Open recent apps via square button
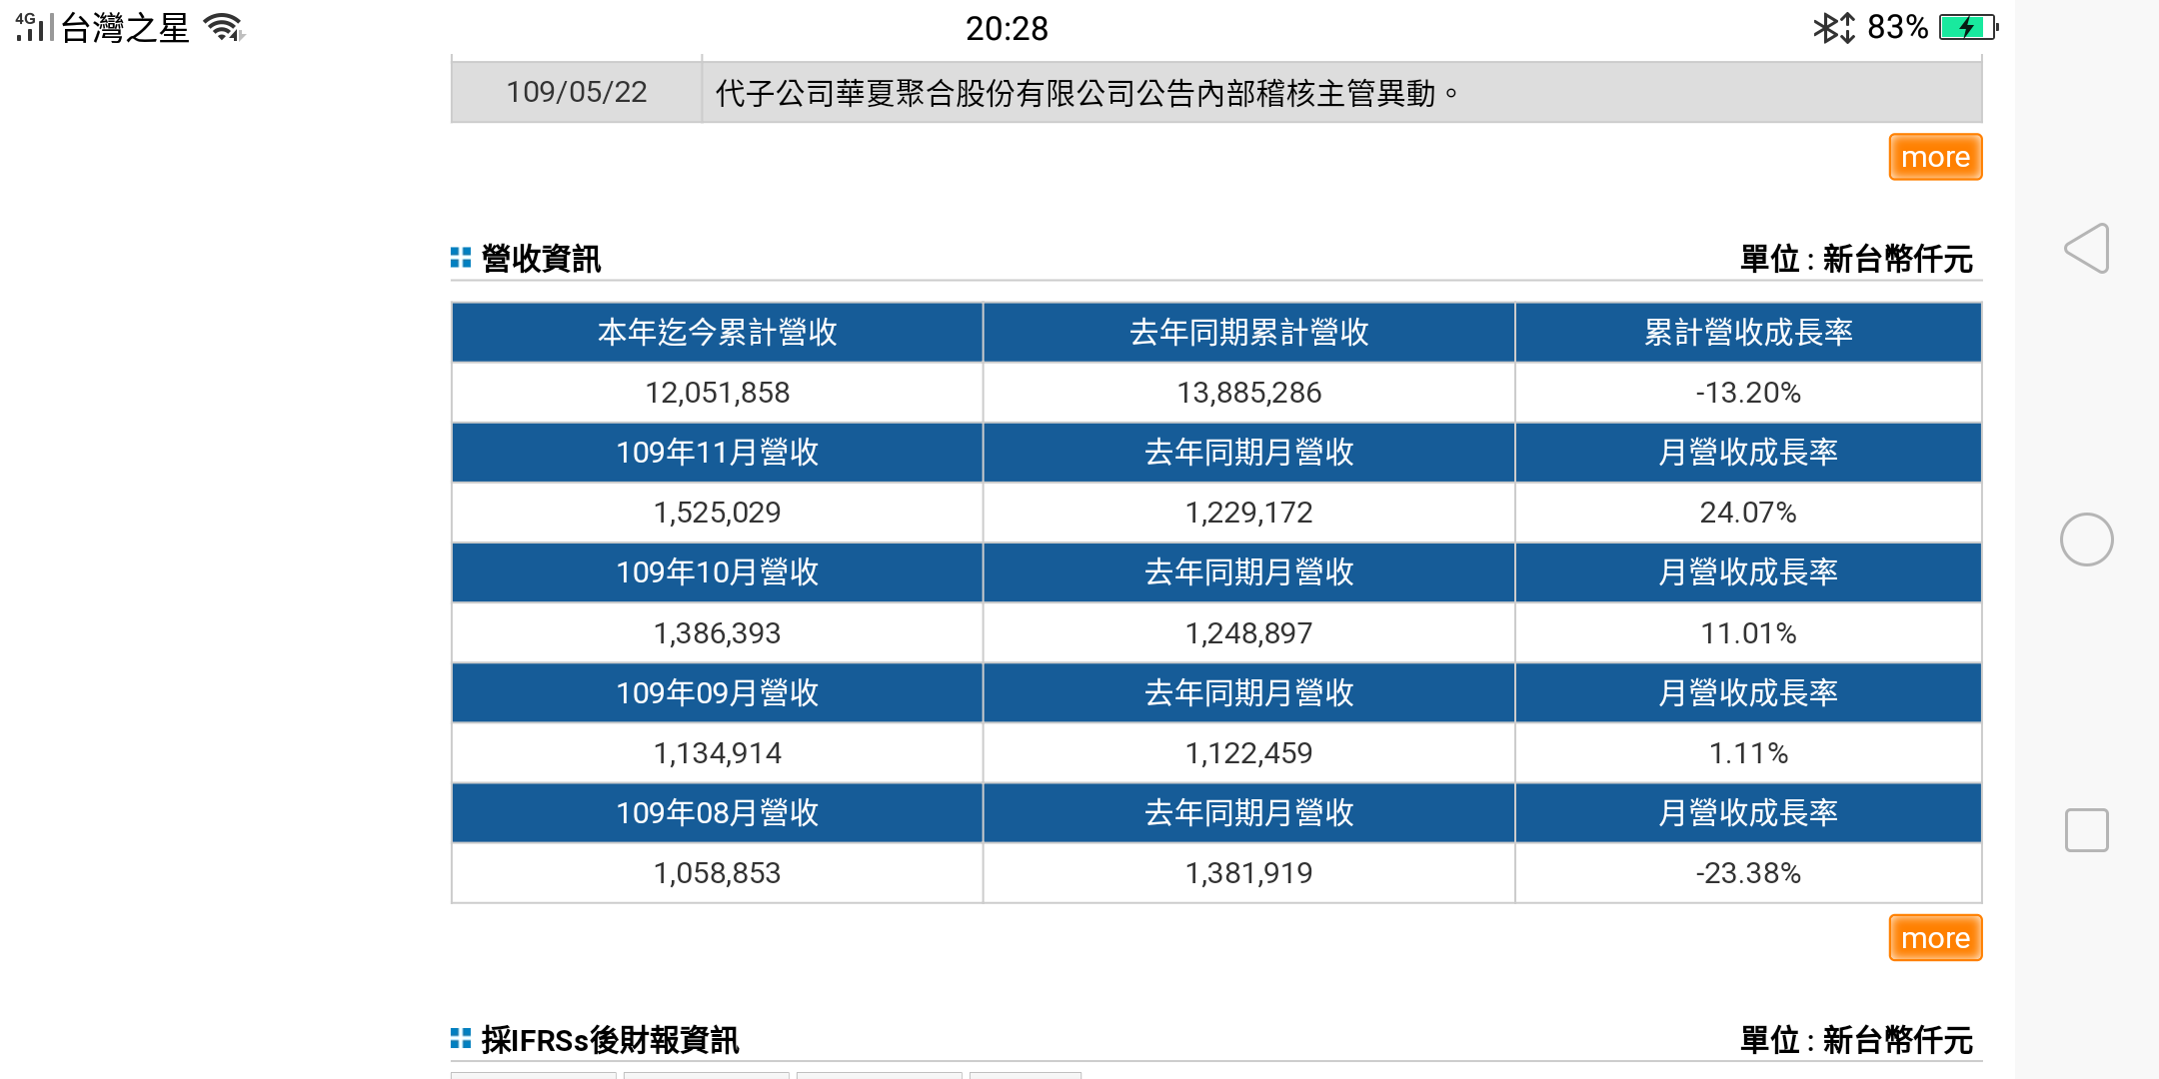 (2086, 830)
